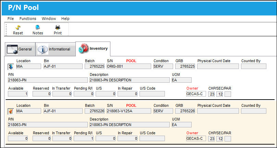Click first record's Counted By field
277x148 pixels.
pyautogui.click(x=254, y=66)
